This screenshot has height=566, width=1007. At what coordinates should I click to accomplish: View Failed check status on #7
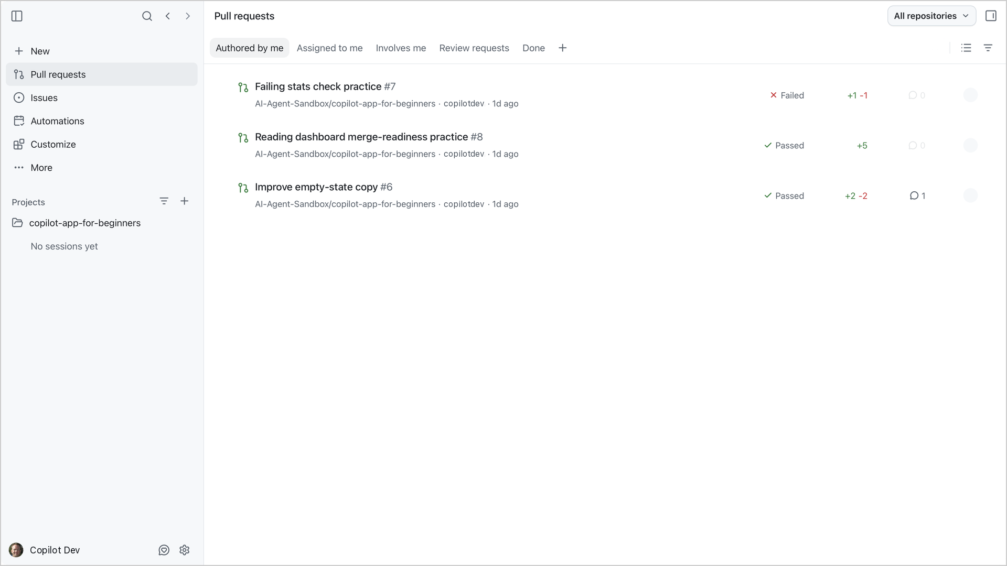787,95
